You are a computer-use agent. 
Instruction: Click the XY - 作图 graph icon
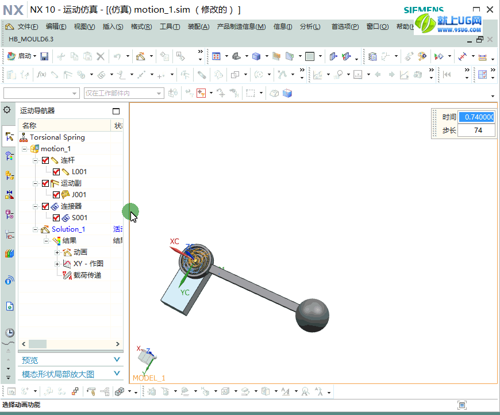click(x=67, y=264)
